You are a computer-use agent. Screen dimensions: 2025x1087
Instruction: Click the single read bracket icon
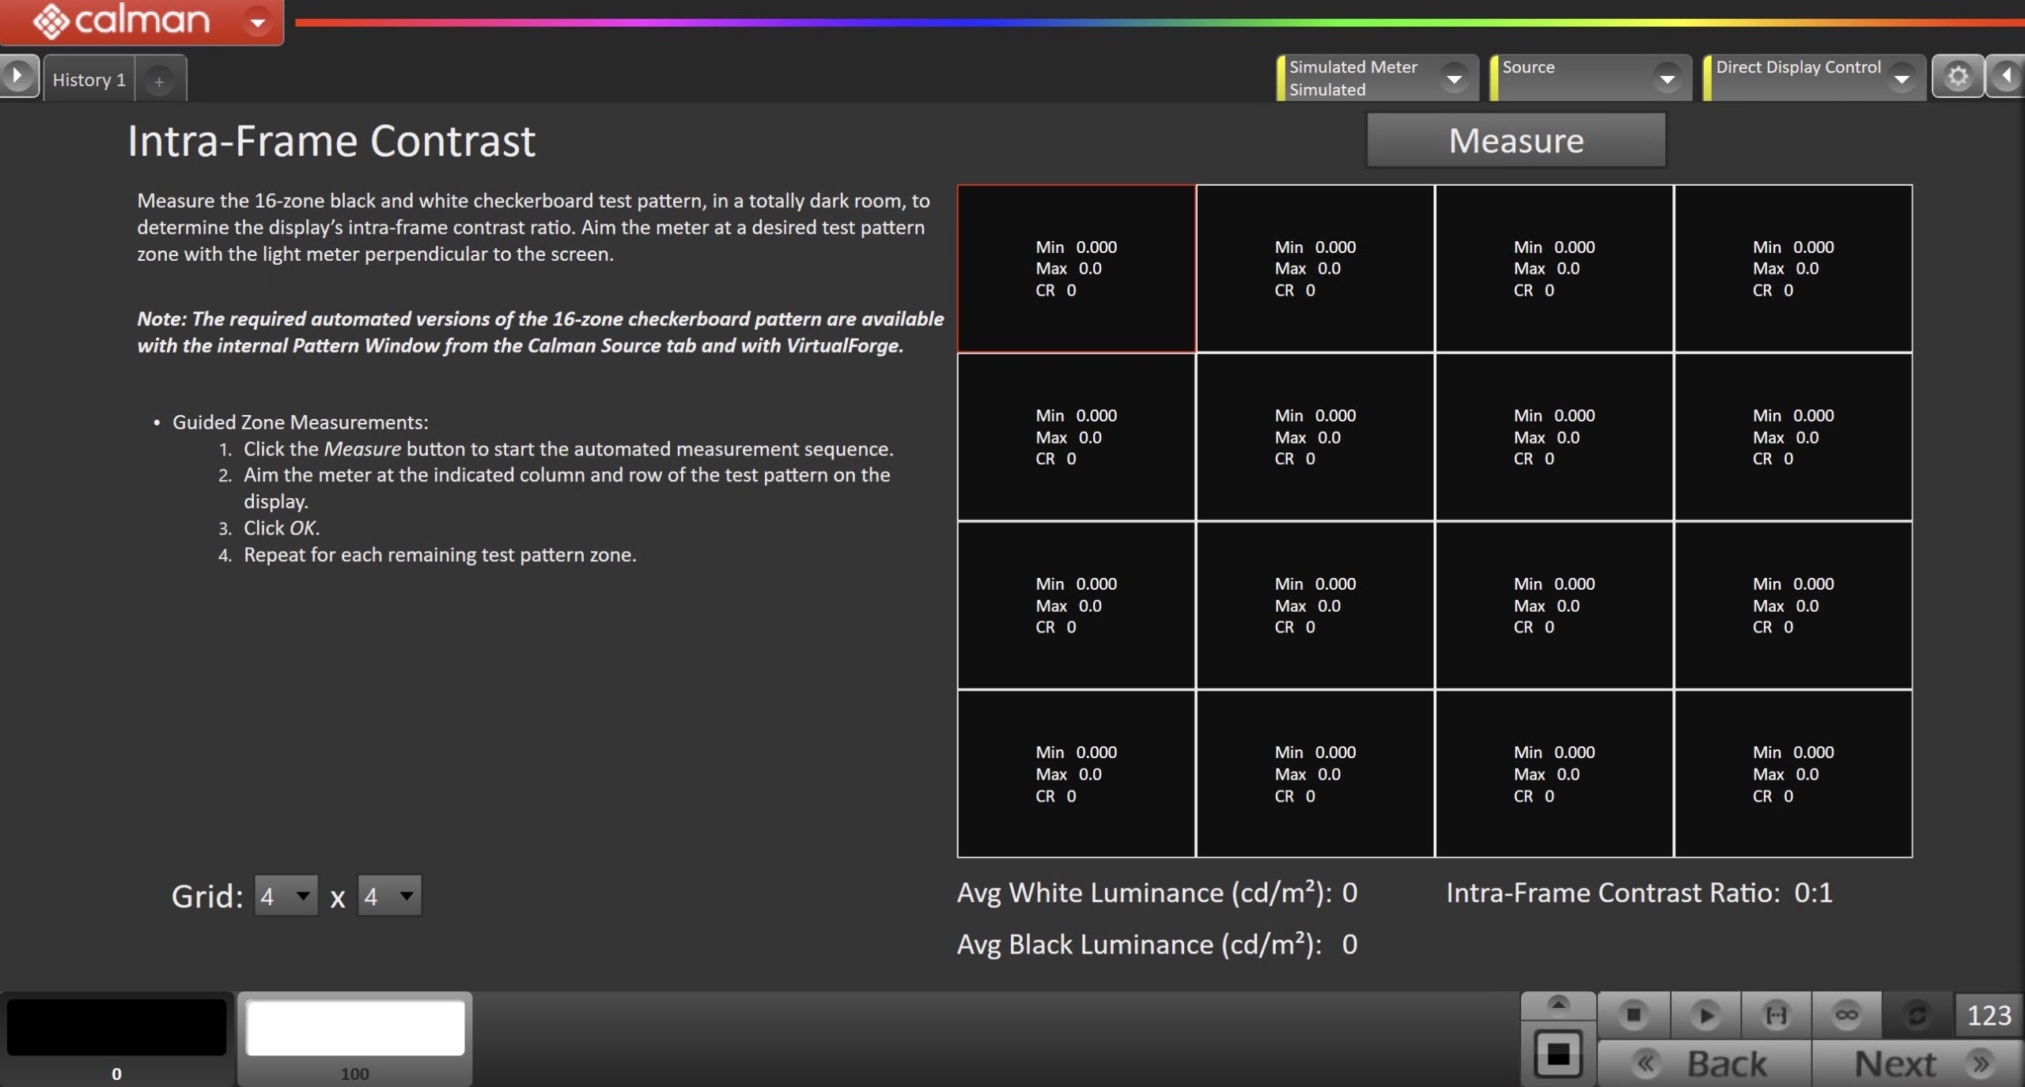[1776, 1014]
